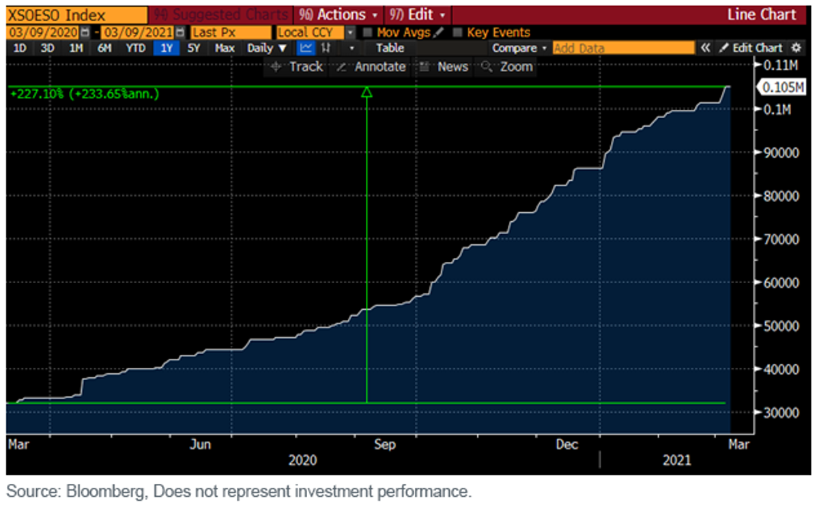Viewport: 819px width, 507px height.
Task: Select the Zoom magnifier tool
Action: pos(507,66)
